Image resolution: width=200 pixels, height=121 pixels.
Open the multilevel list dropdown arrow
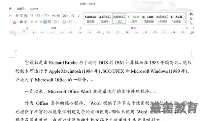coord(49,16)
